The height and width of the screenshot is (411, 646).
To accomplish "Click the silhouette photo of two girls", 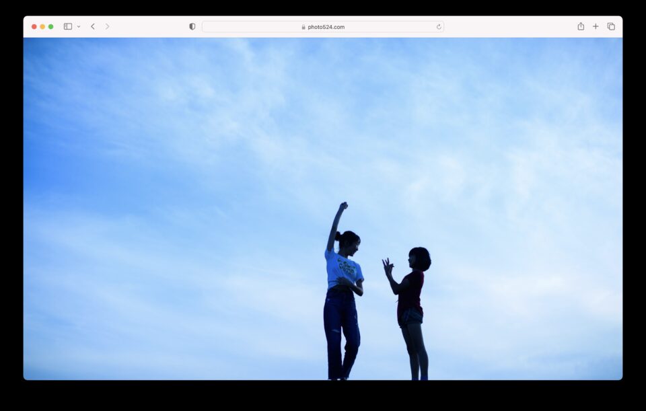I will tap(322, 209).
